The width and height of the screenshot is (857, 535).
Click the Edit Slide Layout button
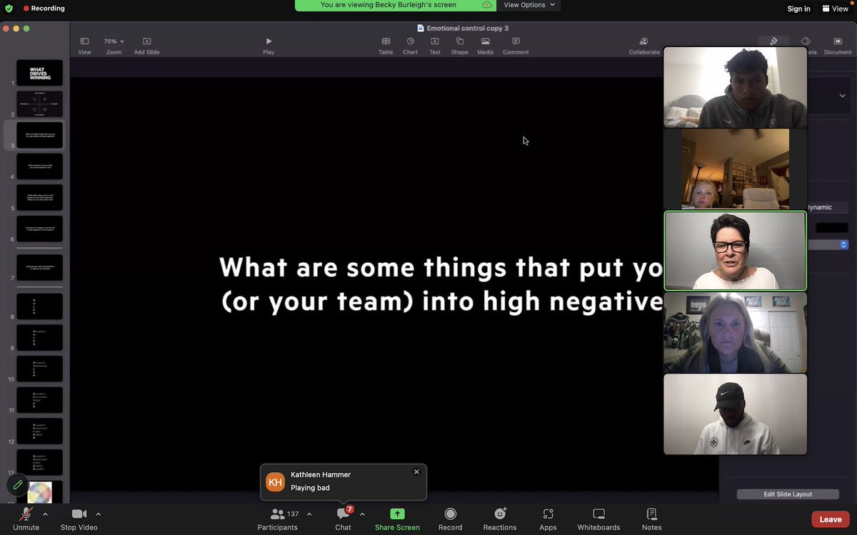(x=787, y=494)
